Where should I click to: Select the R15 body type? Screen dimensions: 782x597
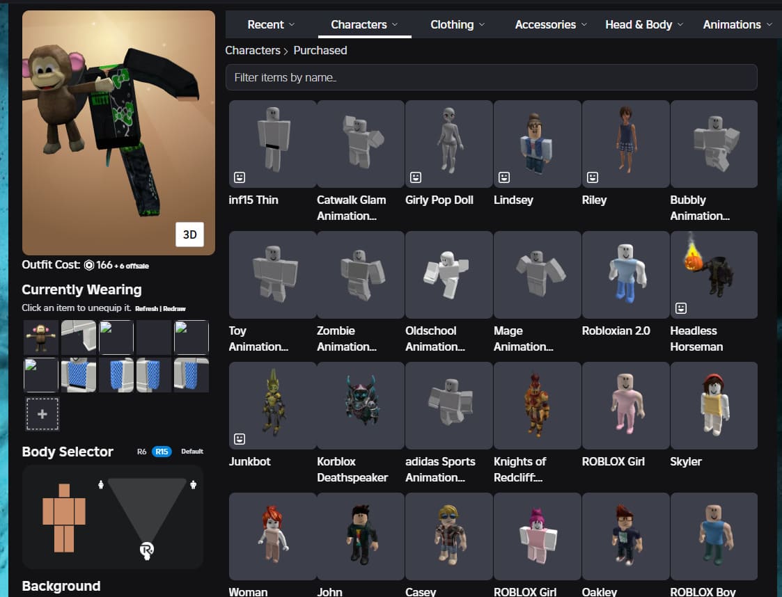point(162,452)
